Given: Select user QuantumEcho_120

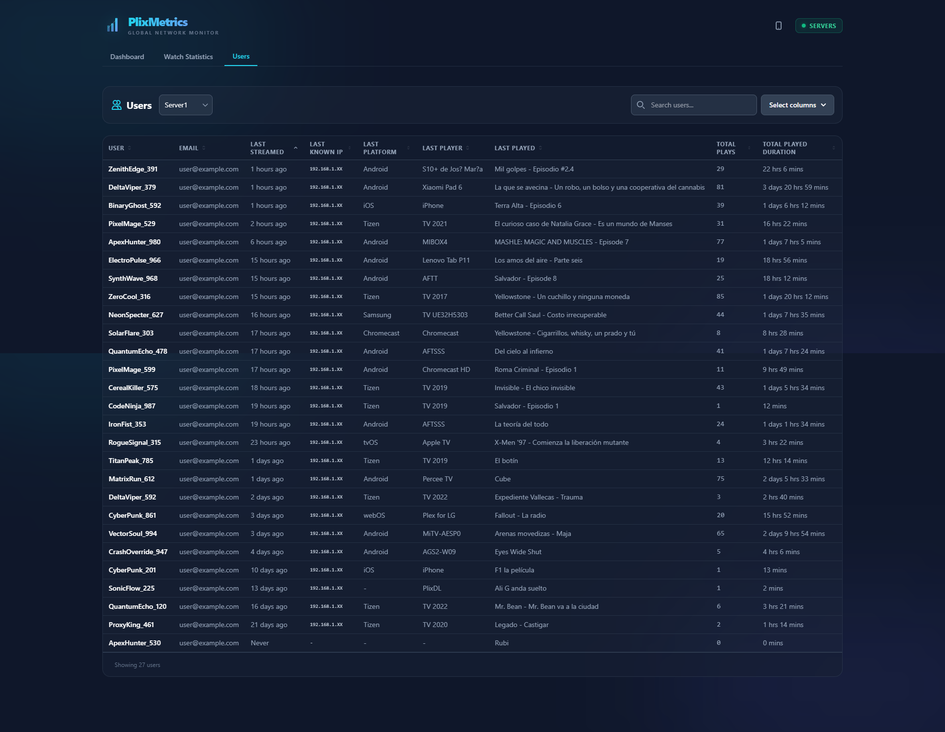Looking at the screenshot, I should [137, 606].
